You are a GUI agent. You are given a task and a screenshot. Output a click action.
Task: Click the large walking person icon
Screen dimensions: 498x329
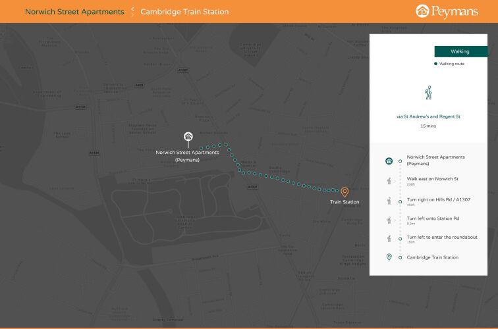click(428, 93)
